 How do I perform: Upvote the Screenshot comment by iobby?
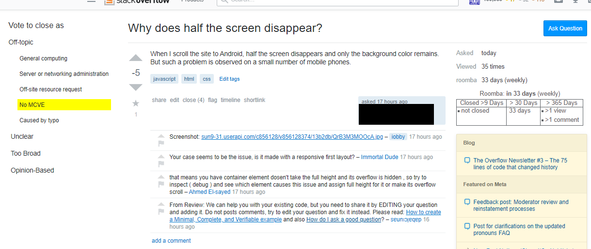click(x=161, y=135)
